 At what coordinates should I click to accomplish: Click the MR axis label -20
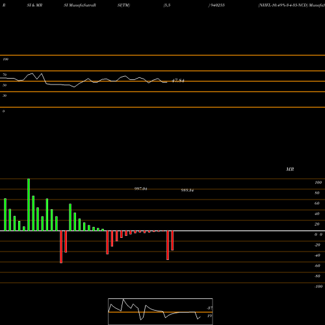click(317, 245)
